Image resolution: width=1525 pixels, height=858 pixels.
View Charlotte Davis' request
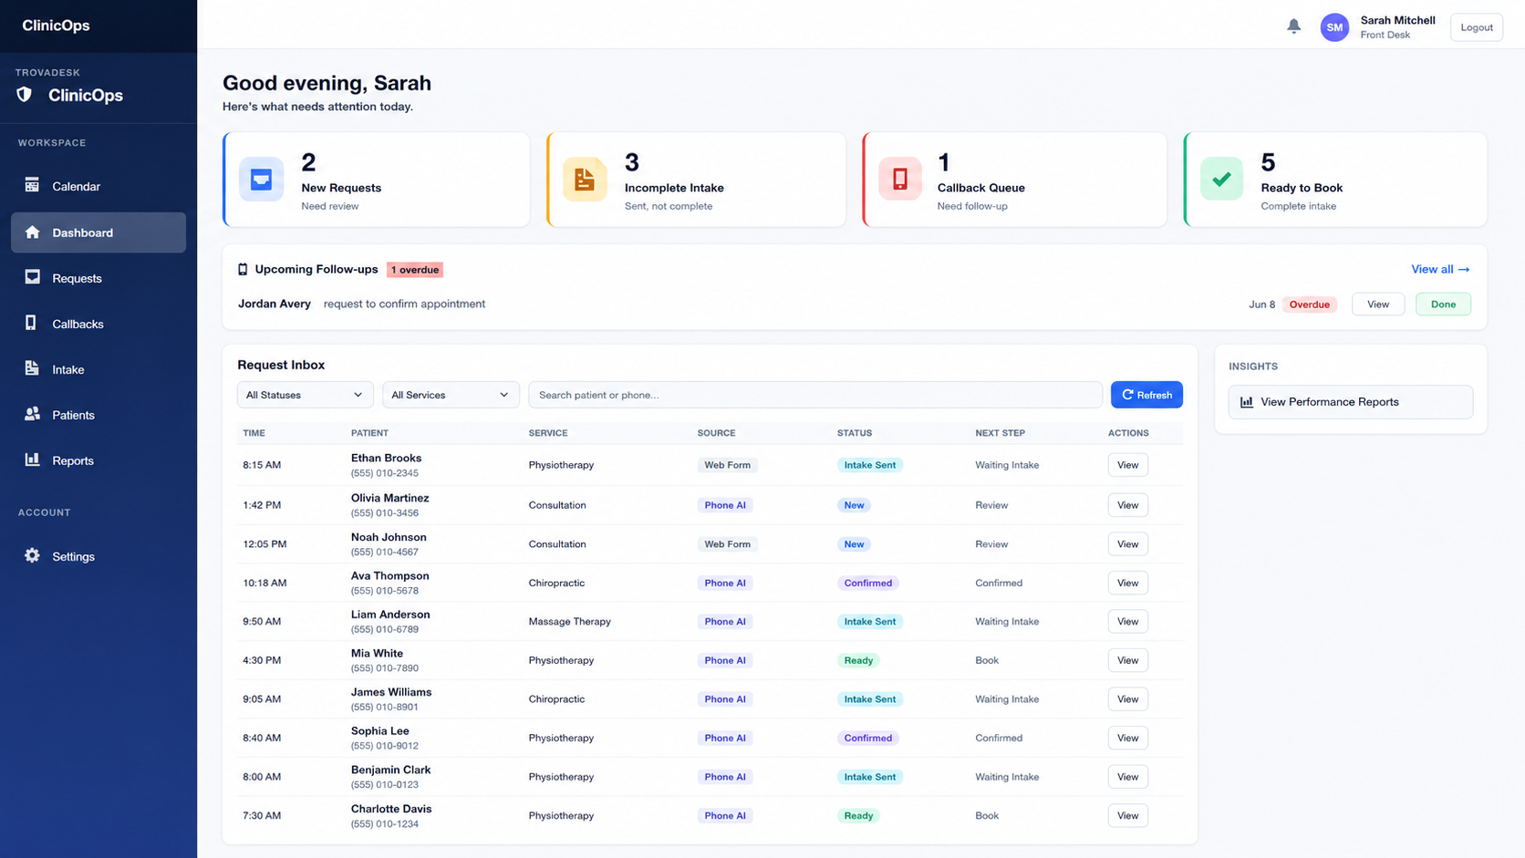[1127, 816]
